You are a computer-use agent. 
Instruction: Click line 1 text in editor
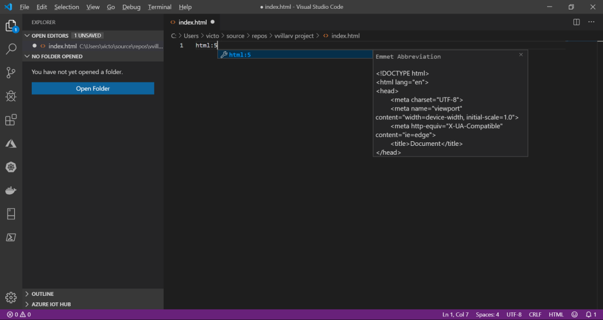[207, 46]
